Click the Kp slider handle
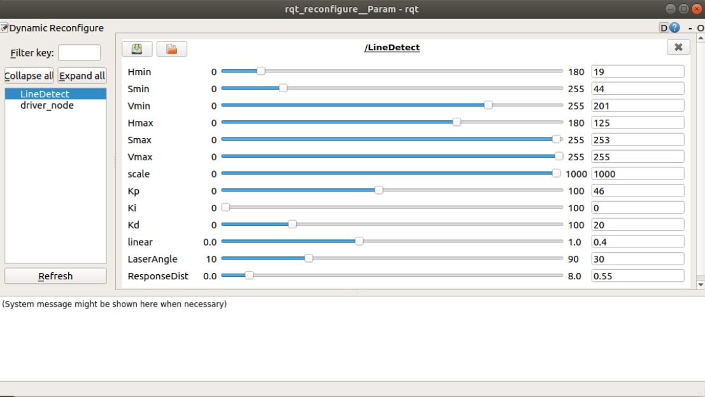The image size is (705, 397). pyautogui.click(x=378, y=190)
